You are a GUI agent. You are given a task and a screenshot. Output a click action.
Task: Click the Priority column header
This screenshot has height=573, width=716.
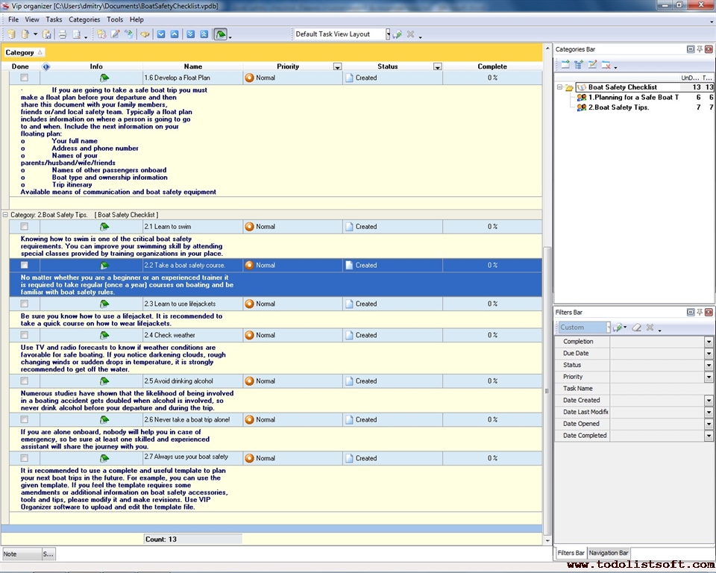point(288,66)
